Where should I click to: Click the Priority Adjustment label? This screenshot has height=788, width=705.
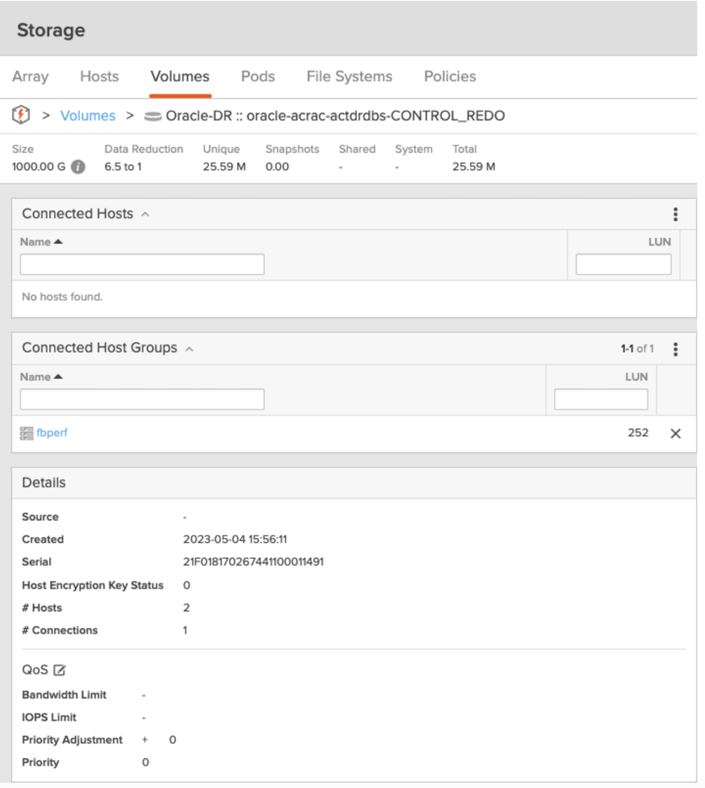click(72, 740)
